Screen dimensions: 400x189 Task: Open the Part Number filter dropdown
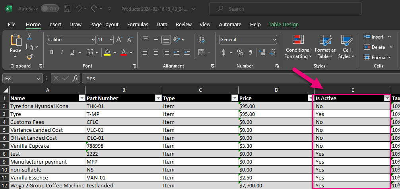tap(158, 98)
